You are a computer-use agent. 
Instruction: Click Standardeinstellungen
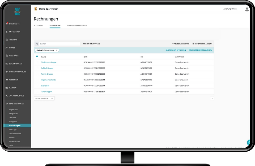click(x=201, y=50)
